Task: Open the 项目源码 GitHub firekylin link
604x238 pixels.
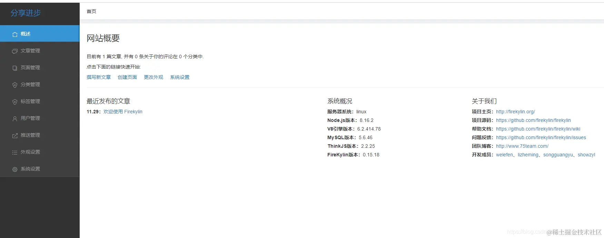Action: pyautogui.click(x=533, y=120)
